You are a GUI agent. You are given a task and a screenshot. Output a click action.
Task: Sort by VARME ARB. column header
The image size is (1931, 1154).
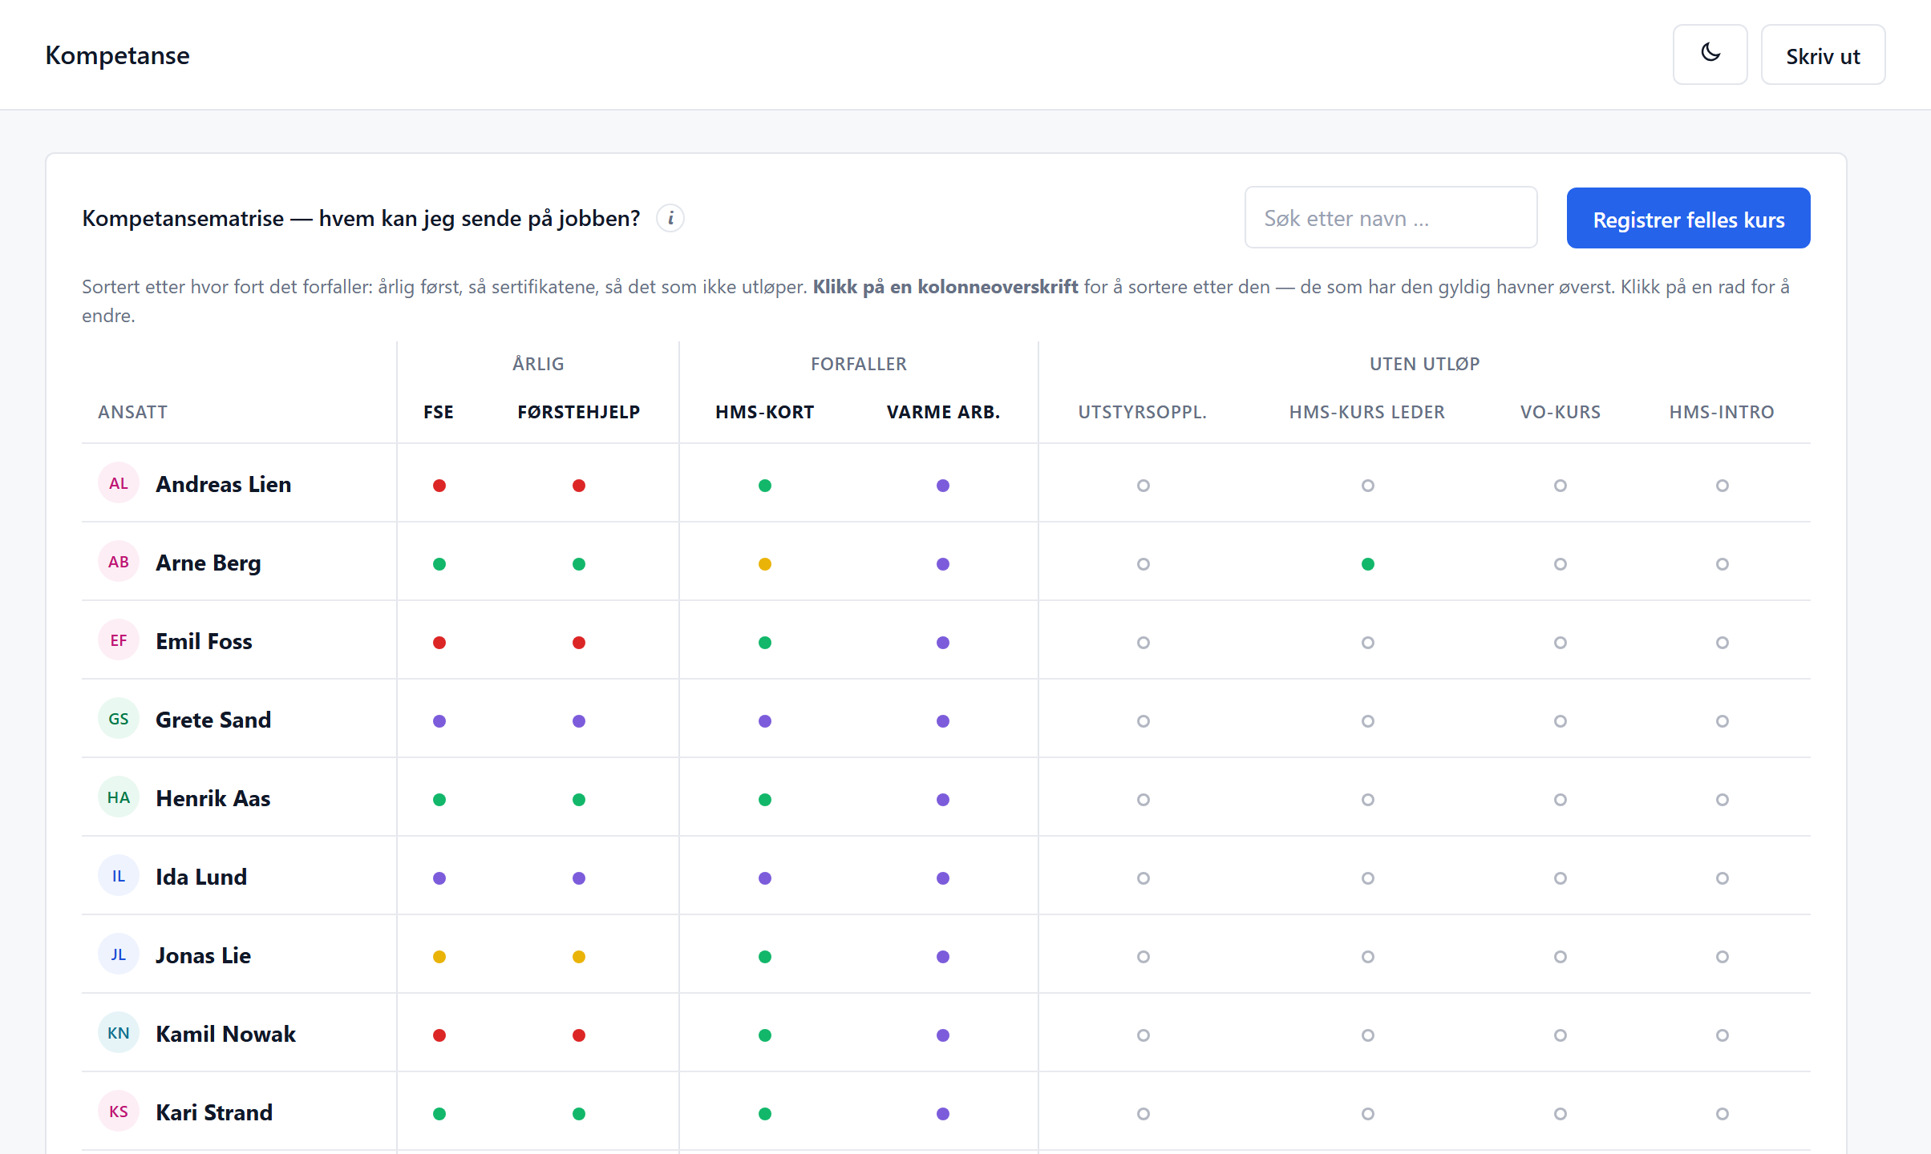pos(943,412)
